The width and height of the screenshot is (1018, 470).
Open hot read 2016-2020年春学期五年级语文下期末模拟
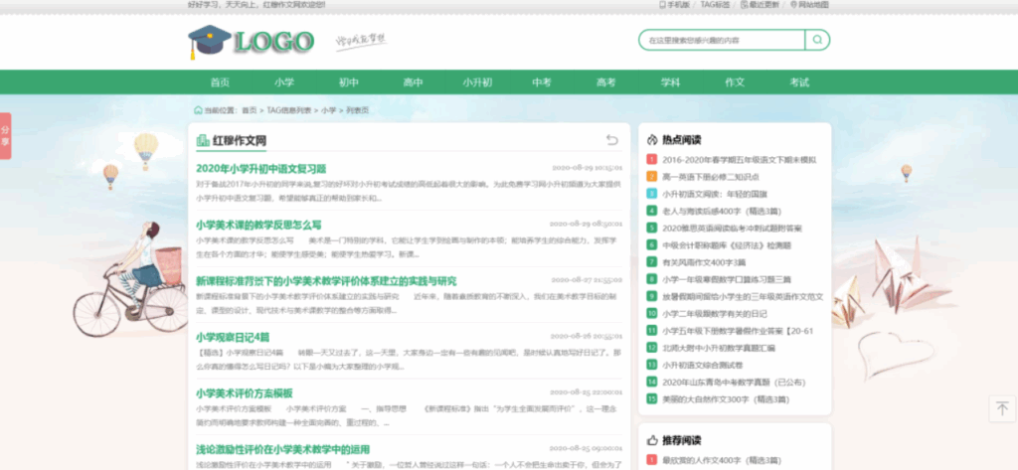pyautogui.click(x=739, y=160)
